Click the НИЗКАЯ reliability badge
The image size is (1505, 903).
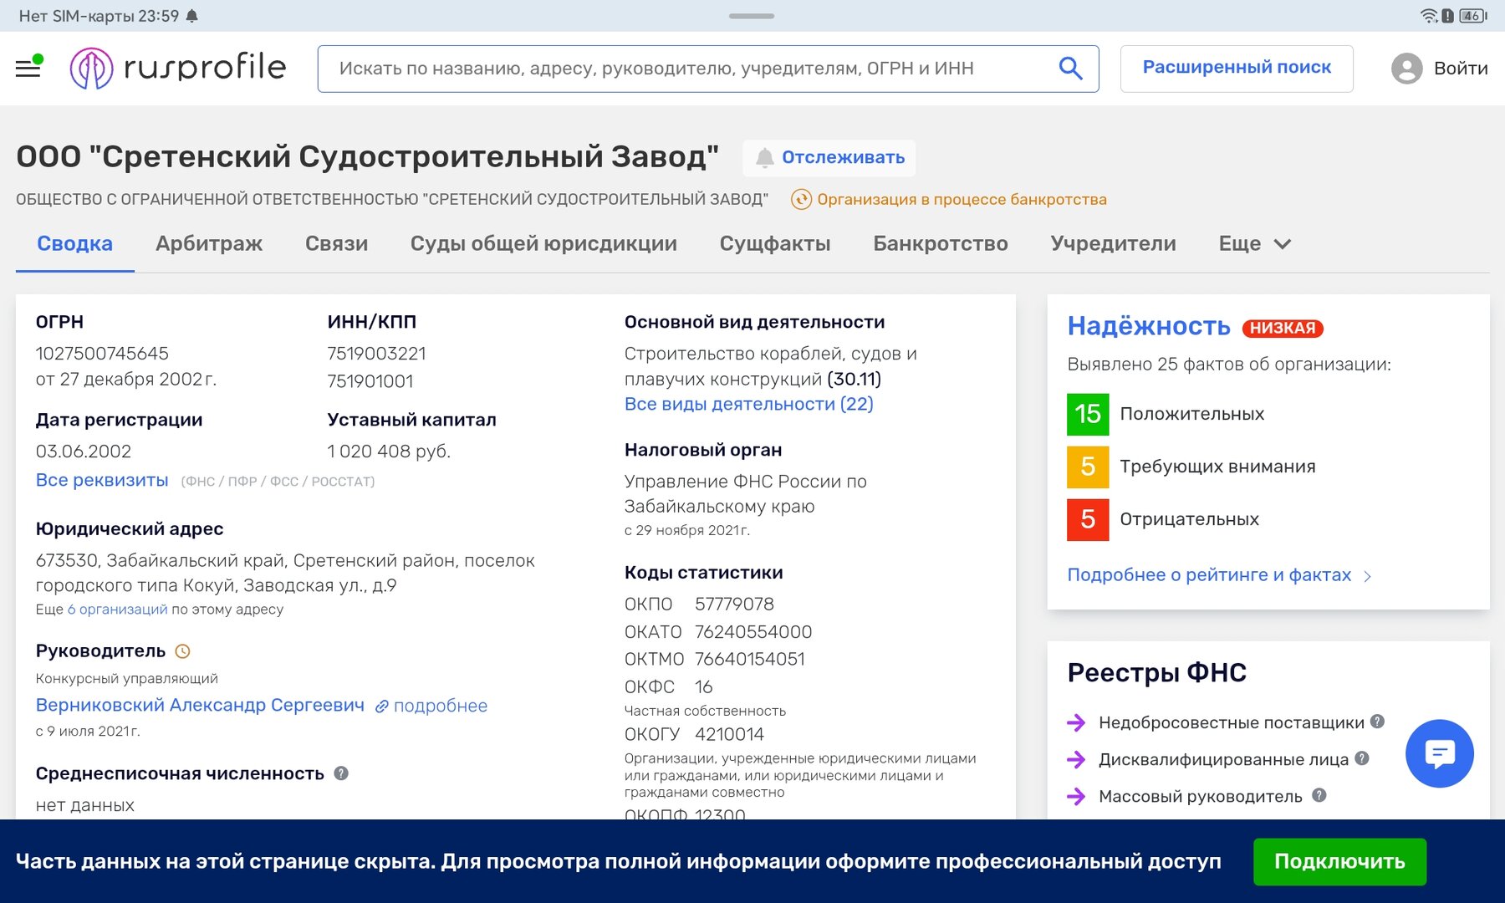pyautogui.click(x=1283, y=328)
